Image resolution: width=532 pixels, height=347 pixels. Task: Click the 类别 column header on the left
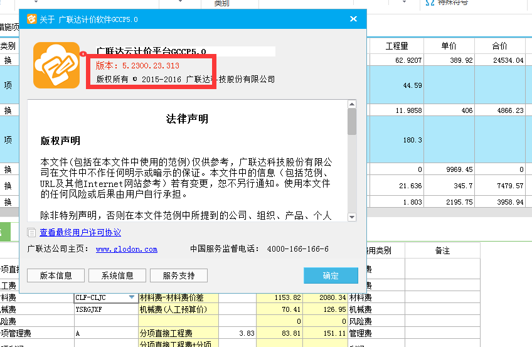[x=8, y=46]
